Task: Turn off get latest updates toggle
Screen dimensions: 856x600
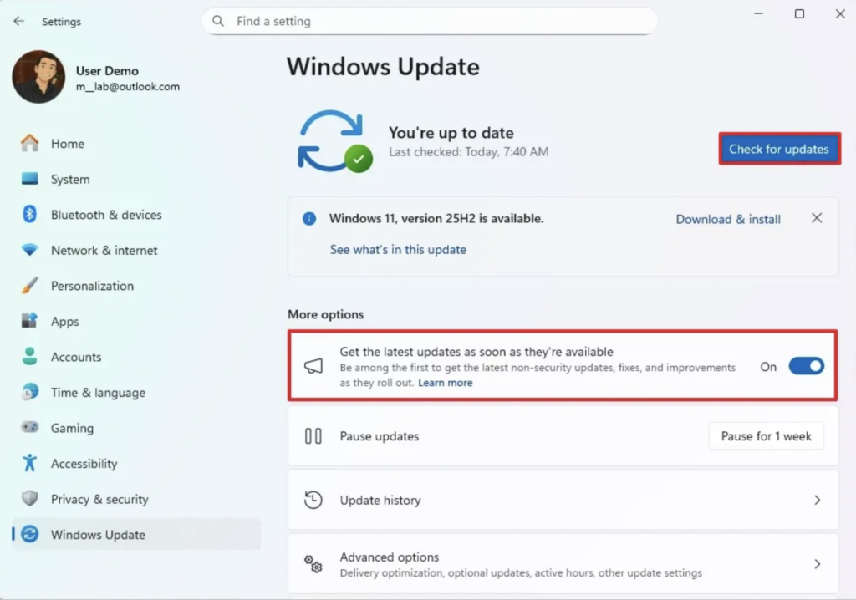Action: click(806, 366)
